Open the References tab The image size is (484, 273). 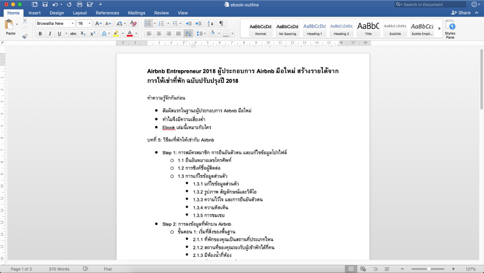coord(107,13)
